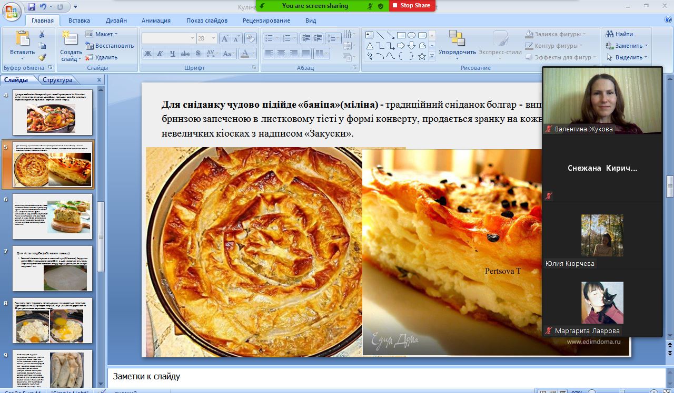
Task: Click the Zoom shield security icon
Action: (381, 6)
